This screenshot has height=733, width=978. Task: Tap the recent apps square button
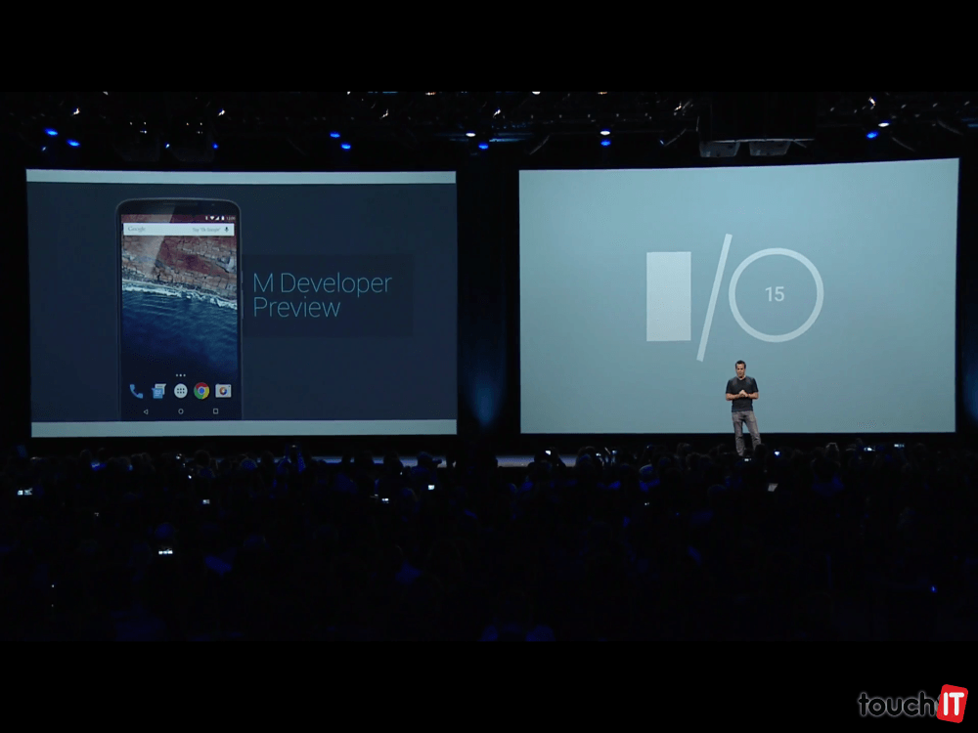[x=215, y=411]
